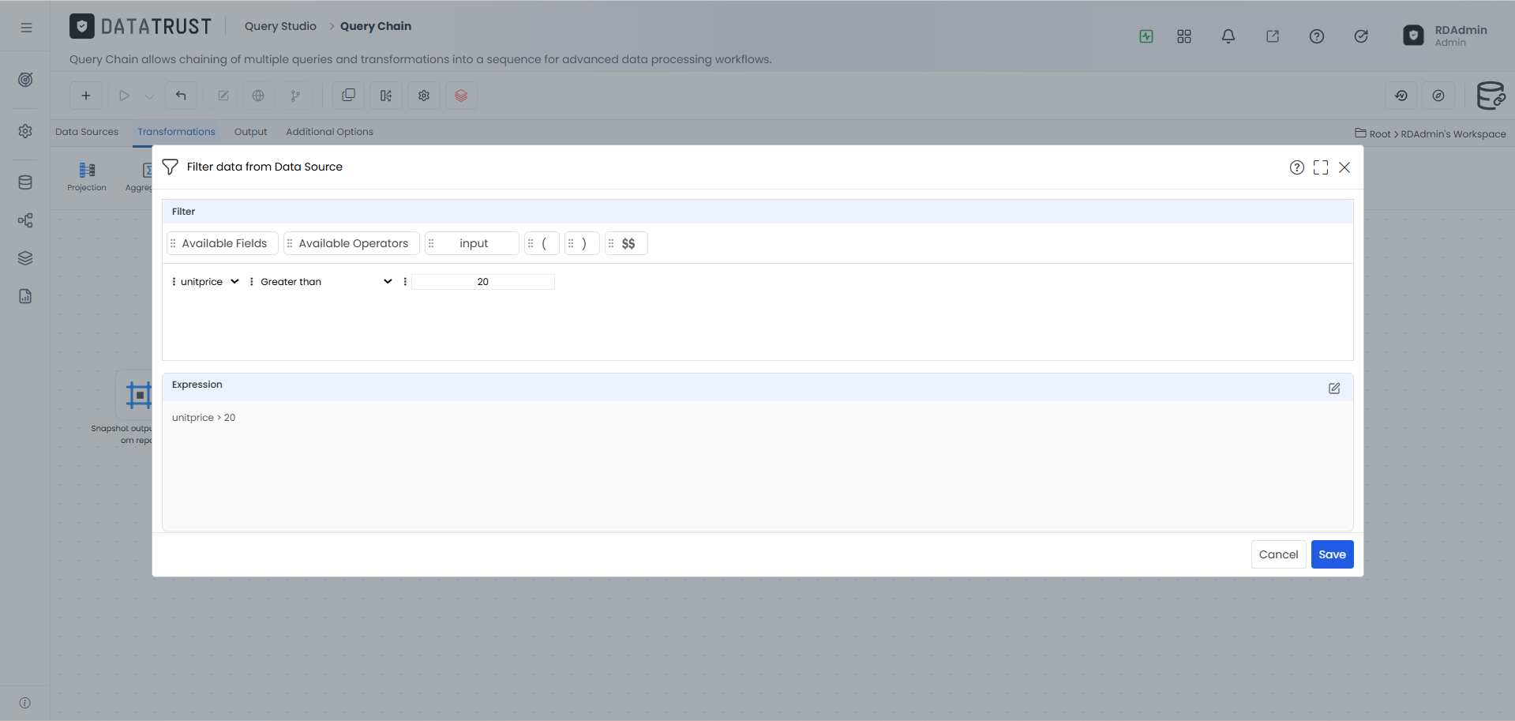Click the plus add button in toolbar
Screen dimensions: 1515x721
click(86, 96)
